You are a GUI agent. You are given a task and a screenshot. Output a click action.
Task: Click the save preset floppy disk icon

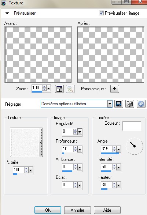119,104
